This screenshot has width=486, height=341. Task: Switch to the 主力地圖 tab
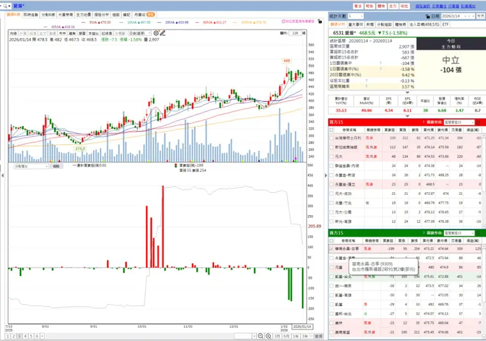click(x=83, y=14)
